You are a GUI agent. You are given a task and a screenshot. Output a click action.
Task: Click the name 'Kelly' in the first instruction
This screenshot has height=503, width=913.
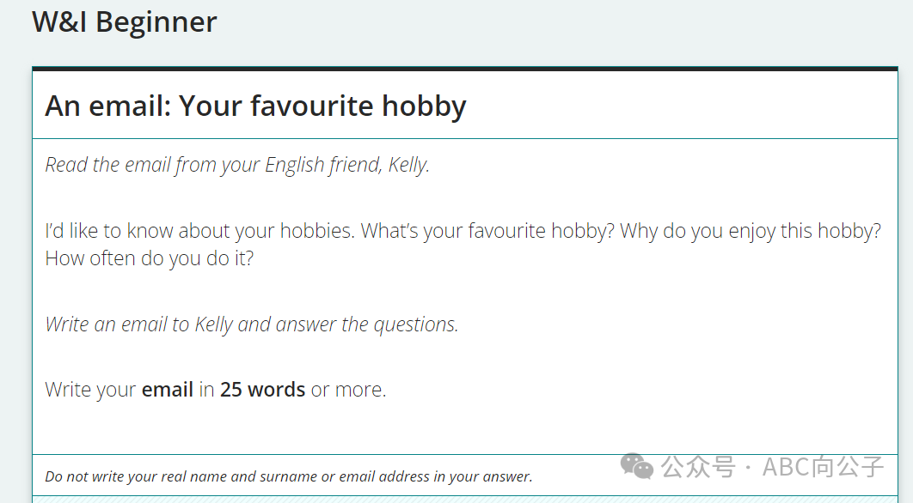[x=408, y=165]
